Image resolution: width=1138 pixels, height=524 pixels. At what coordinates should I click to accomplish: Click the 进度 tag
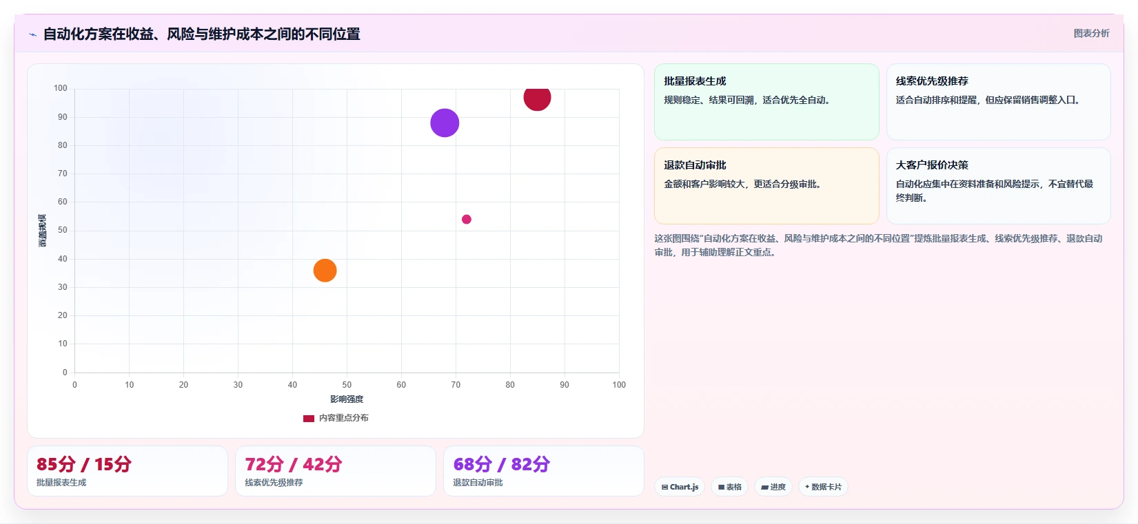click(773, 487)
